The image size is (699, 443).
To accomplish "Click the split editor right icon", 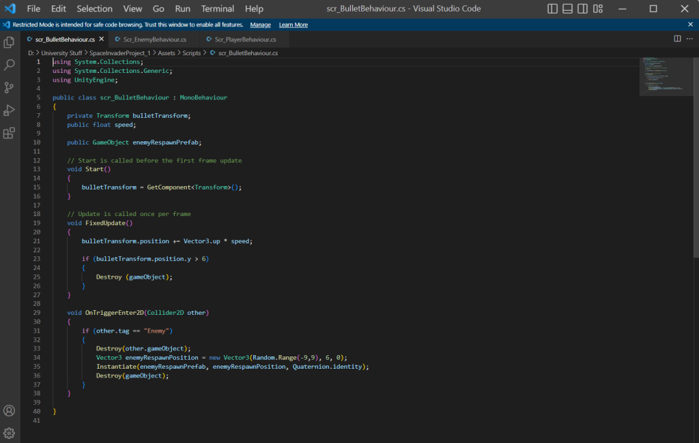I will click(x=677, y=39).
